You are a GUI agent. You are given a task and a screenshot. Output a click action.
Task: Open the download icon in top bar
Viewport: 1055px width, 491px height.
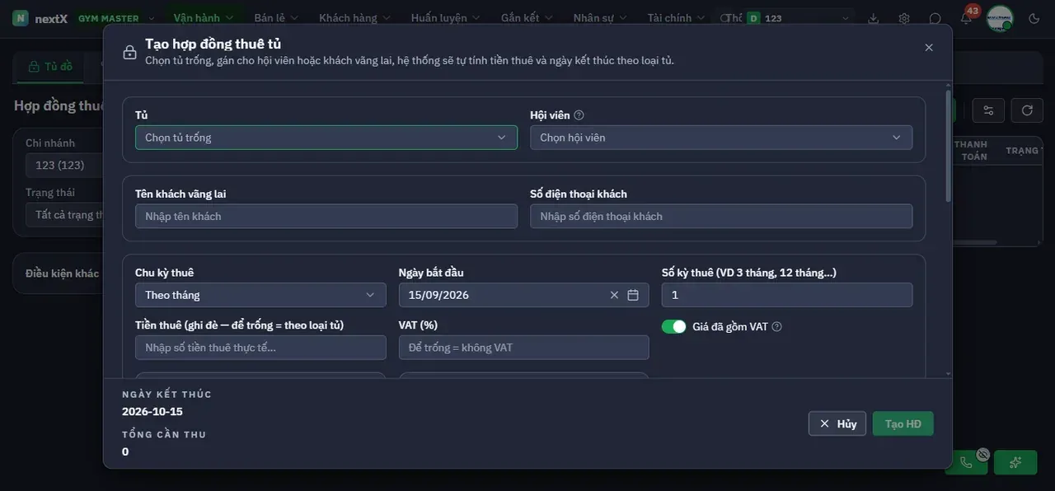[874, 18]
